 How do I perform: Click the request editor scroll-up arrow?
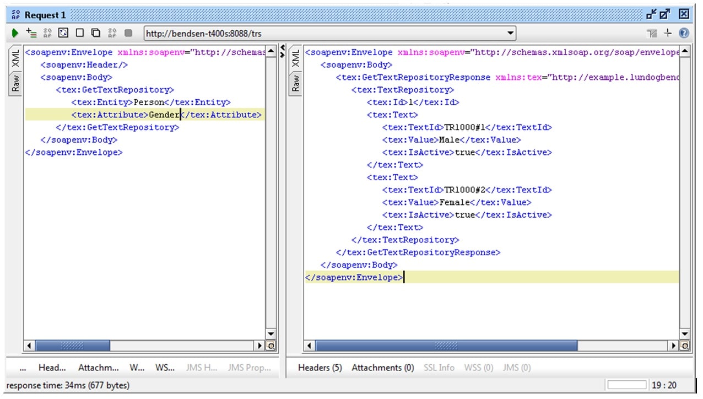[x=271, y=52]
